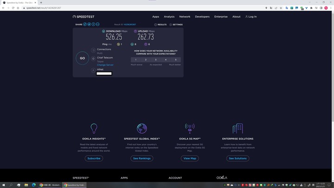Click View Map button
334x188 pixels.
click(190, 158)
